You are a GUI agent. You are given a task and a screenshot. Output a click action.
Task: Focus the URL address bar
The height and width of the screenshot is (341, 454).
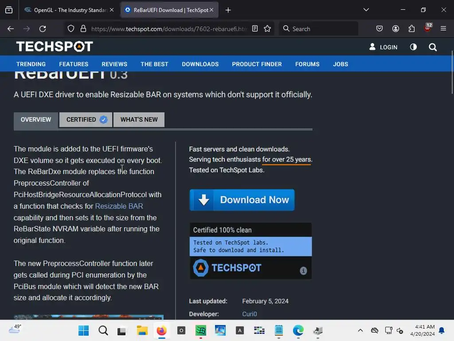(x=169, y=29)
